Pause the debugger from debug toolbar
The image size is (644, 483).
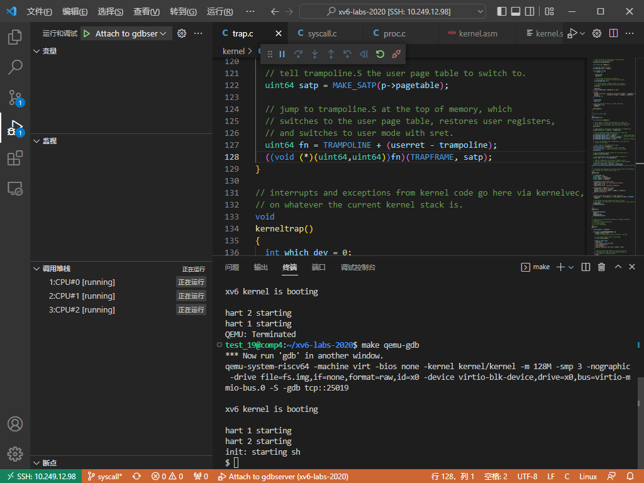pyautogui.click(x=282, y=55)
